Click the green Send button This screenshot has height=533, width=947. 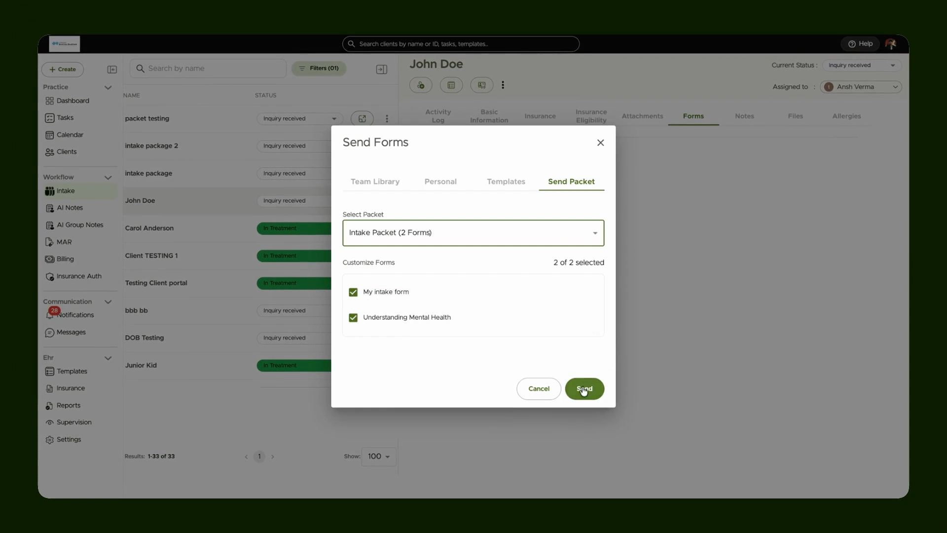pyautogui.click(x=584, y=389)
